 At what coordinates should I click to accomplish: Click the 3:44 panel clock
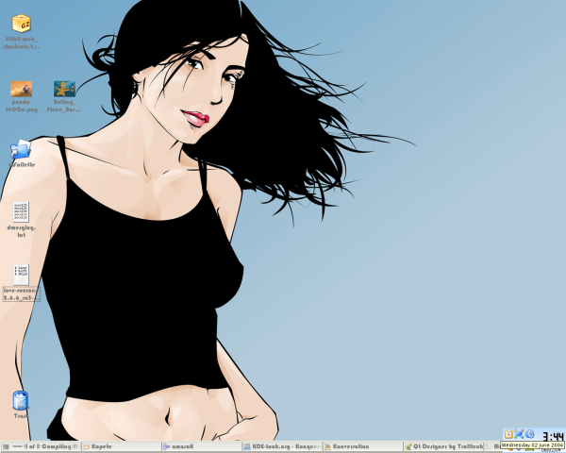[553, 436]
